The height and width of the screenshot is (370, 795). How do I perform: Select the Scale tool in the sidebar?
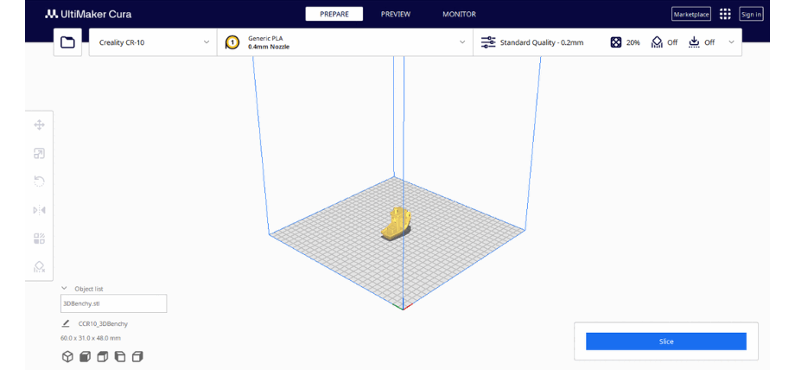[x=39, y=153]
